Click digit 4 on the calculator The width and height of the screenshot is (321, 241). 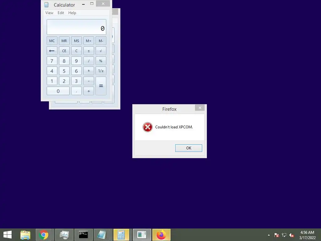[x=52, y=71]
